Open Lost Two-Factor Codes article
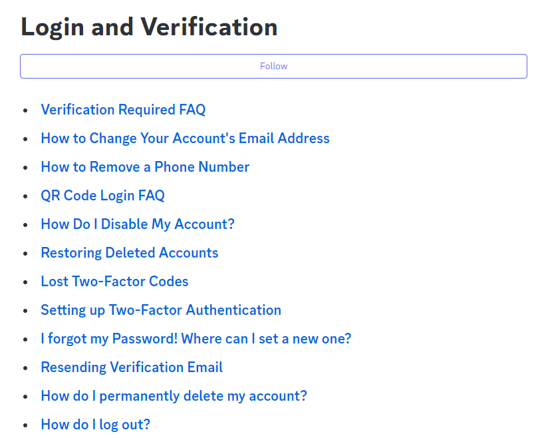The height and width of the screenshot is (438, 538). coord(114,282)
